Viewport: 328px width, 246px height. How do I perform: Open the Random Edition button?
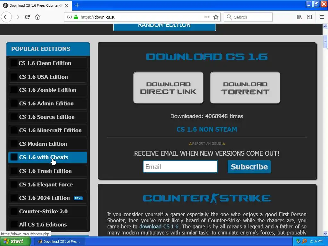click(164, 27)
